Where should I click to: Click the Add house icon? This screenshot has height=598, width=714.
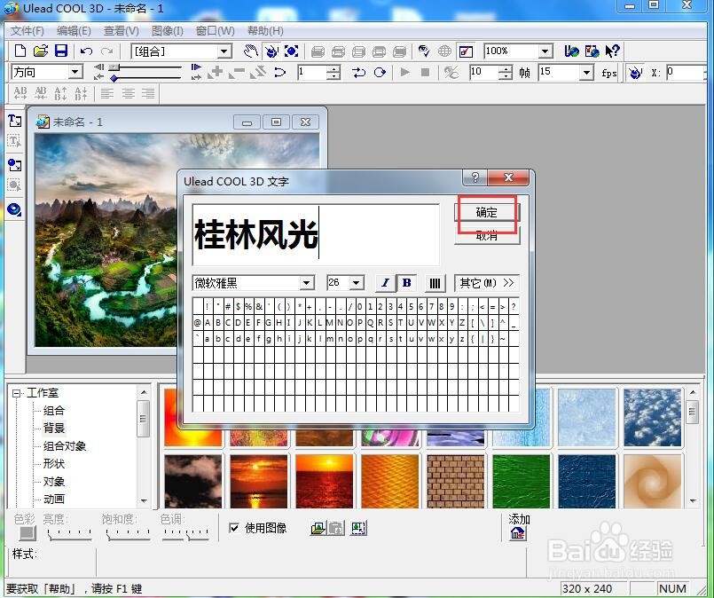(x=517, y=533)
